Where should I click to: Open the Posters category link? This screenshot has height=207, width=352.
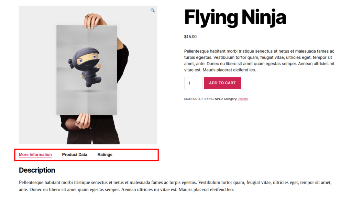243,99
